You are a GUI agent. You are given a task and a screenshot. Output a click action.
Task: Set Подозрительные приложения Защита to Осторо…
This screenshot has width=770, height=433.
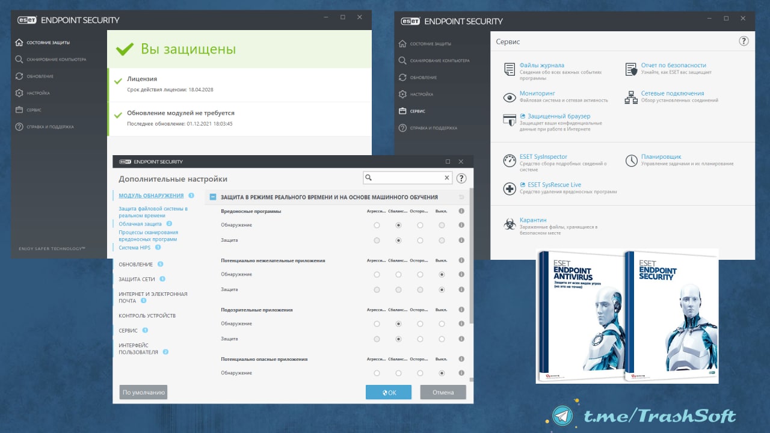(420, 339)
